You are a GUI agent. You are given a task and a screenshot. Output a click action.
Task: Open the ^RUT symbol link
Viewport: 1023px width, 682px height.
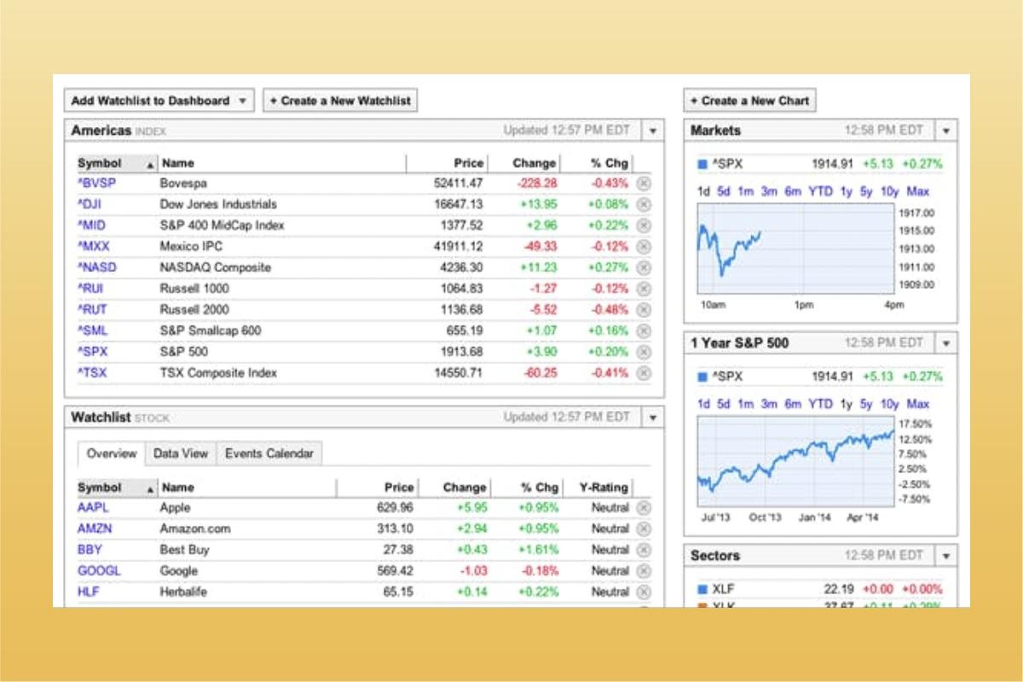coord(92,309)
